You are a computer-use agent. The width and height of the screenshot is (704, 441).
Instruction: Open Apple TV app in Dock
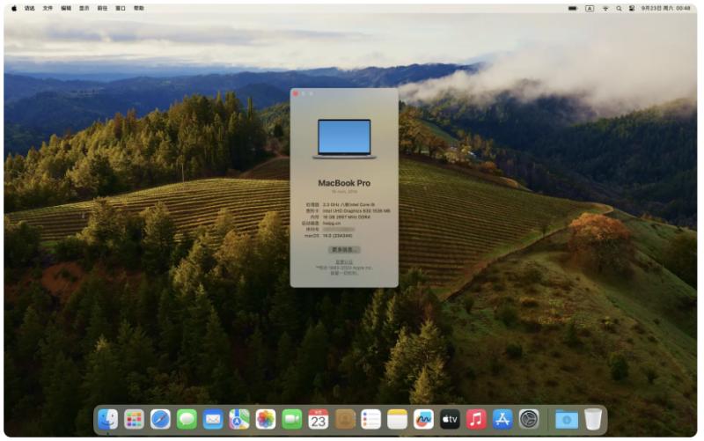(450, 420)
